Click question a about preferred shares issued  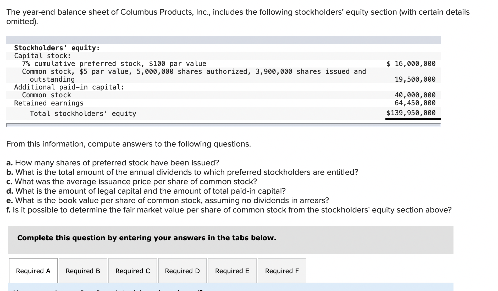tap(113, 163)
